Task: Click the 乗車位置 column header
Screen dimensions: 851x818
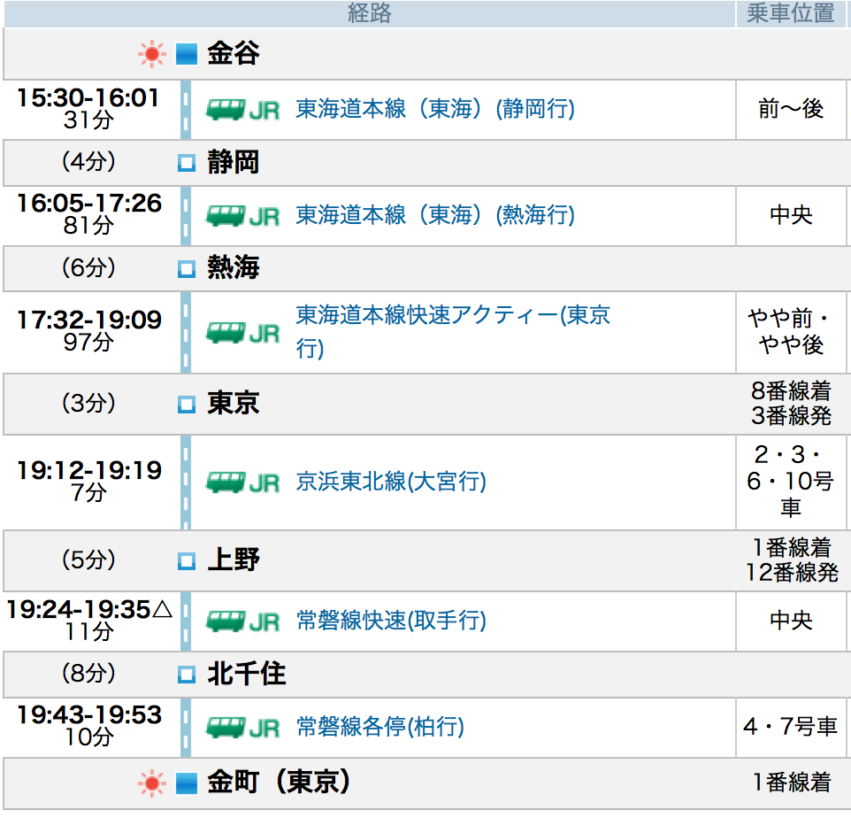Action: tap(791, 13)
